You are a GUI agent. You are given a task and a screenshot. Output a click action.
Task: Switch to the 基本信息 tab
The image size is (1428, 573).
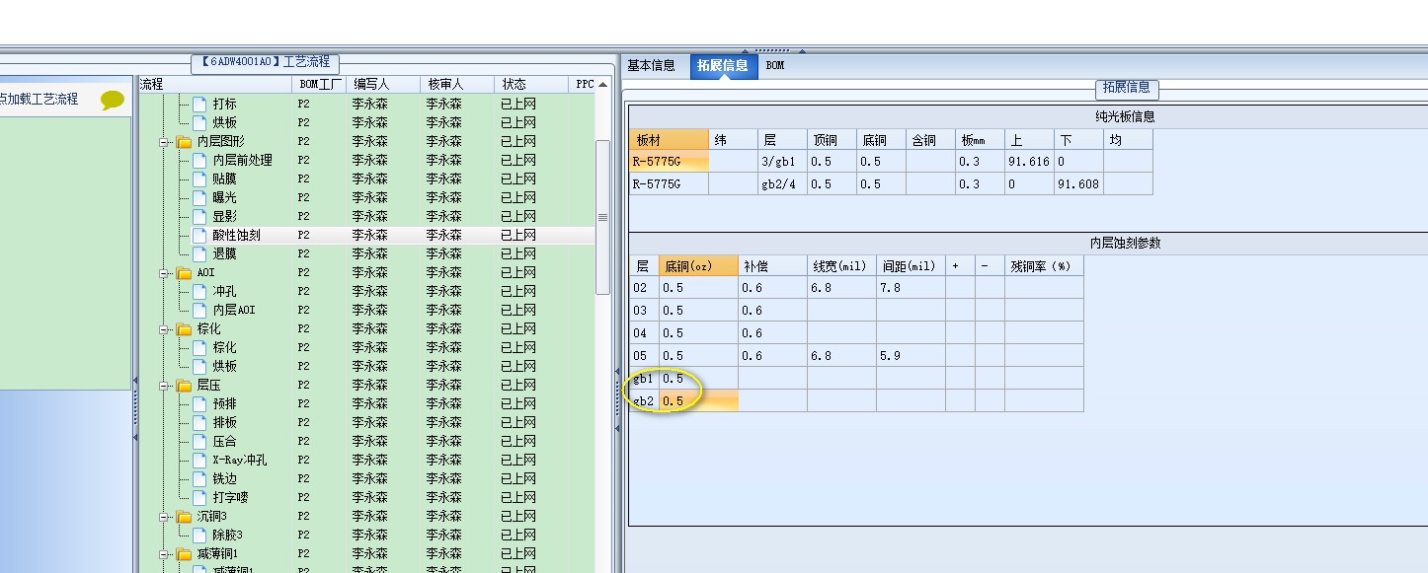click(x=652, y=66)
